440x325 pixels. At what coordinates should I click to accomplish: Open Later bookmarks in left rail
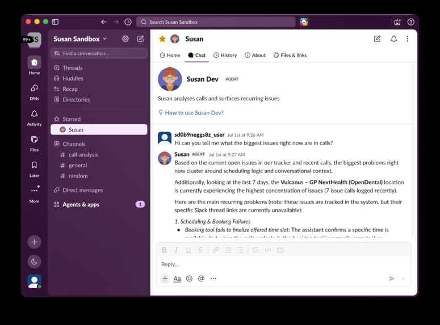34,168
